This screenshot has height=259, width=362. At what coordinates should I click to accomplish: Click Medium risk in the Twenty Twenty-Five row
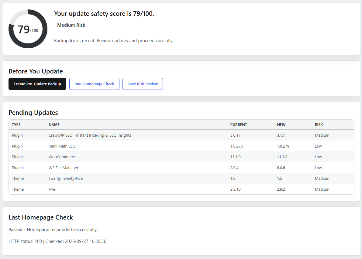322,178
